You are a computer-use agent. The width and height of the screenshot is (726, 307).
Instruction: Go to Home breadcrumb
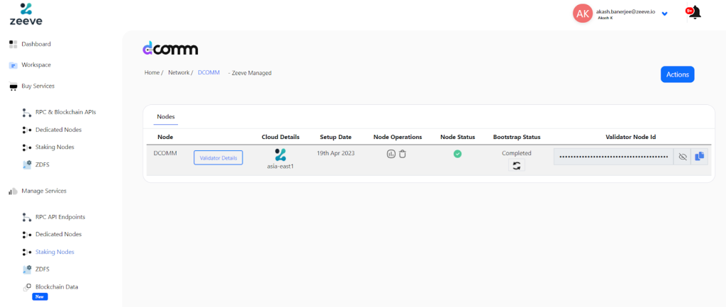[x=152, y=73]
